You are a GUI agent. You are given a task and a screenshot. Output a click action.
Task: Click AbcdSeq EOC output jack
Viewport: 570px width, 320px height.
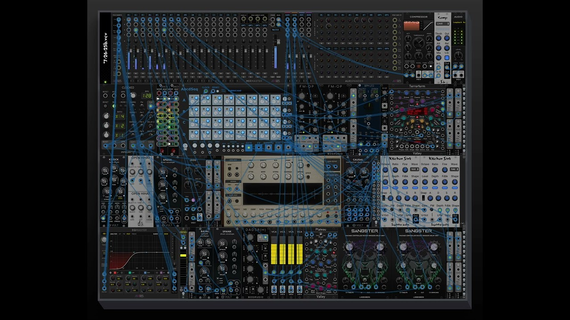tap(279, 148)
